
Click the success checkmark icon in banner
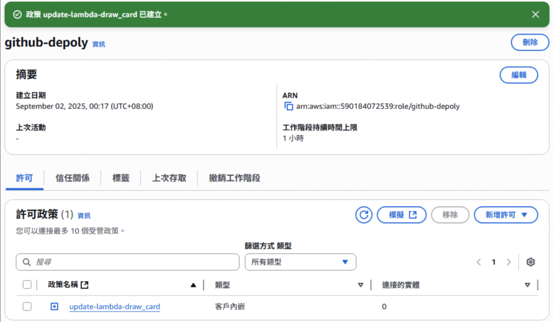point(17,15)
